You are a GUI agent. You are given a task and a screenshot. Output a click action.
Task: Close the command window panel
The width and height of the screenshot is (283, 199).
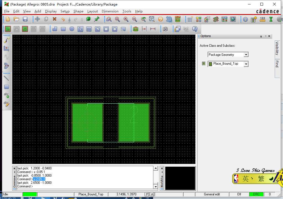pos(14,168)
